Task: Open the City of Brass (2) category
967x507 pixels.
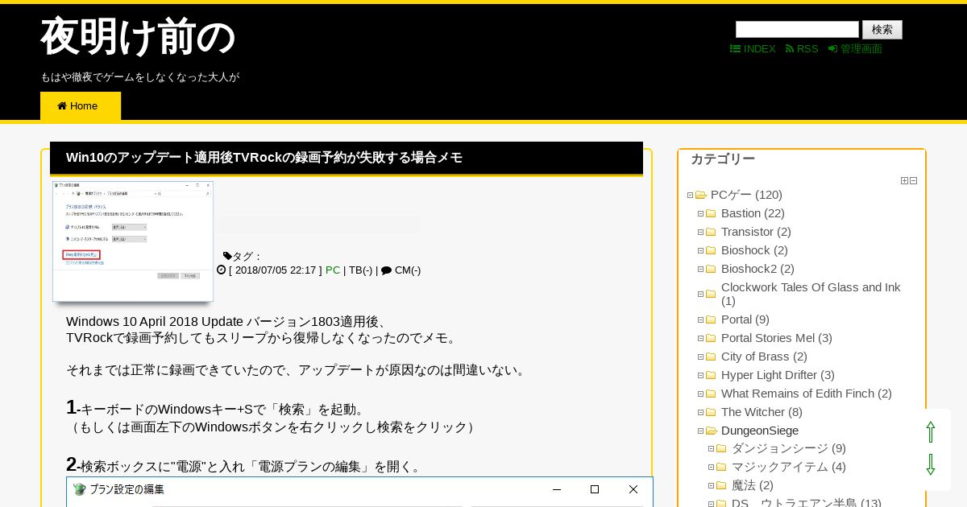Action: tap(764, 357)
